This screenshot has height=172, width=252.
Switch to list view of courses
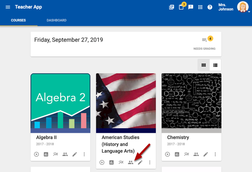[x=215, y=65]
